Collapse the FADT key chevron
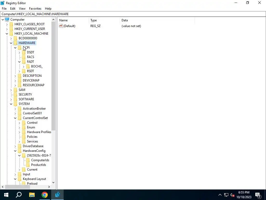The image size is (266, 200). click(x=19, y=62)
